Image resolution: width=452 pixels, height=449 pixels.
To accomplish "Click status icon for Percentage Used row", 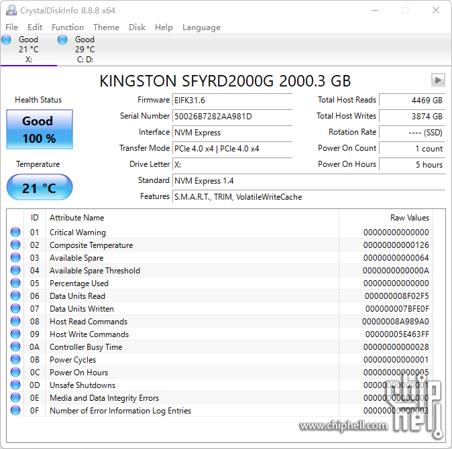I will tap(15, 283).
